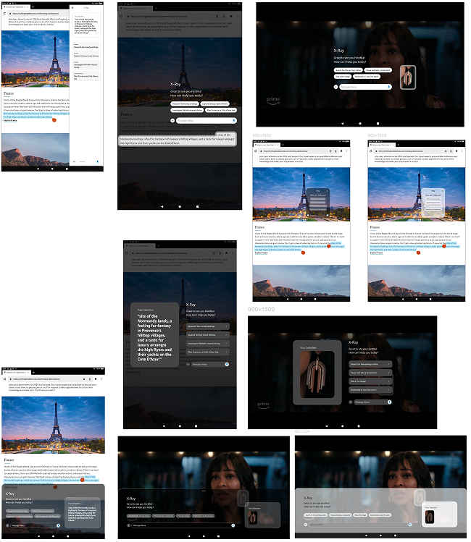471x542 pixels.
Task: Follow 'Explore France' link in side-panel mockup
Action: pos(10,120)
